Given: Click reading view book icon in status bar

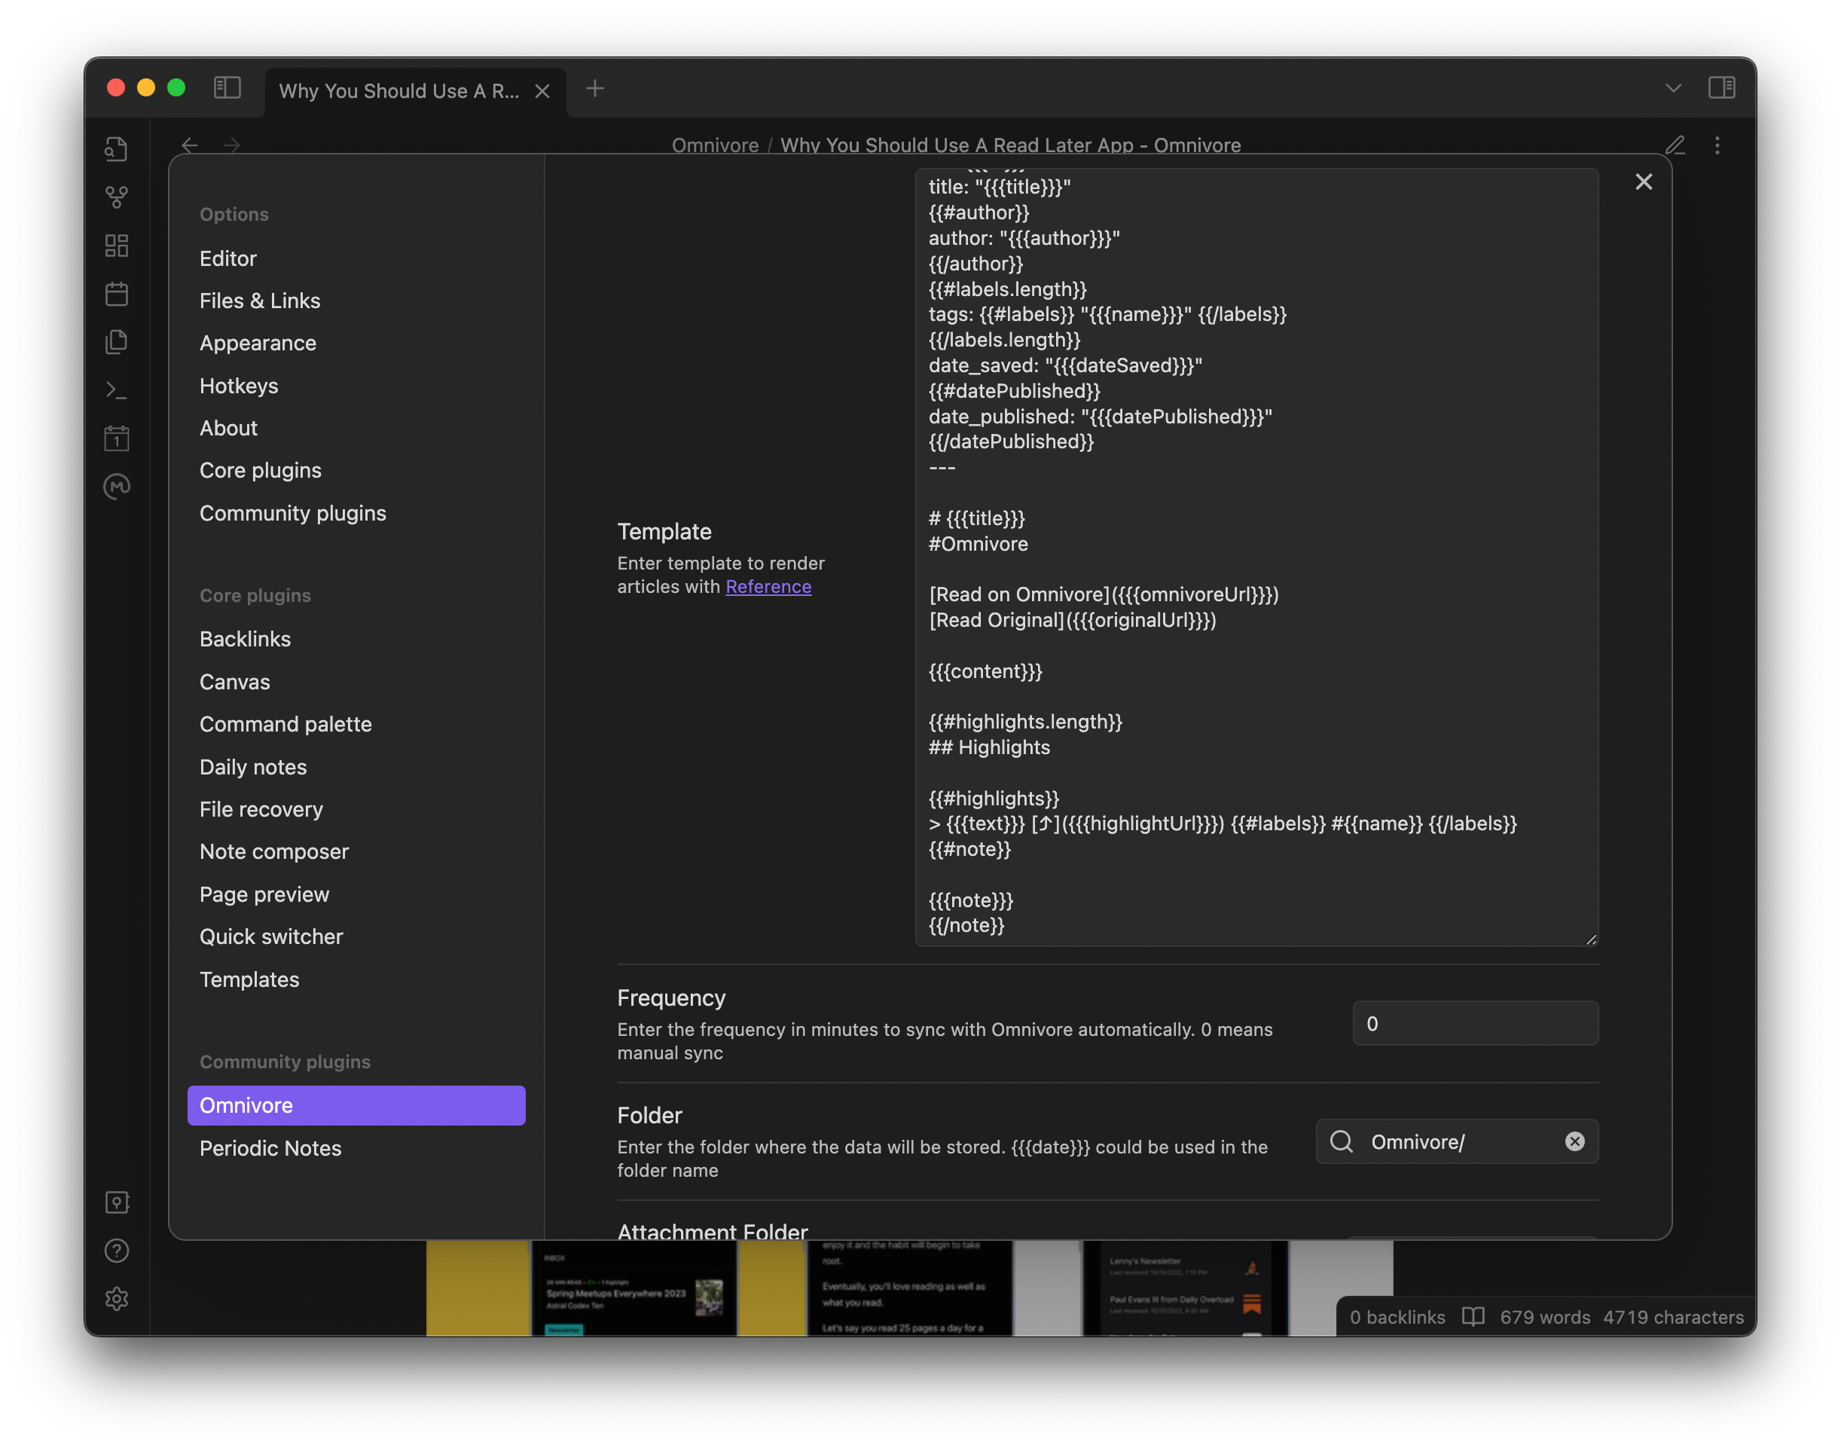Looking at the screenshot, I should pyautogui.click(x=1473, y=1317).
